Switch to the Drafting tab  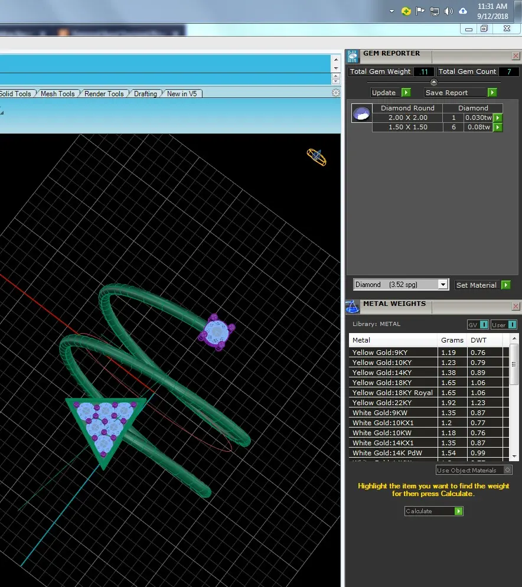(146, 93)
